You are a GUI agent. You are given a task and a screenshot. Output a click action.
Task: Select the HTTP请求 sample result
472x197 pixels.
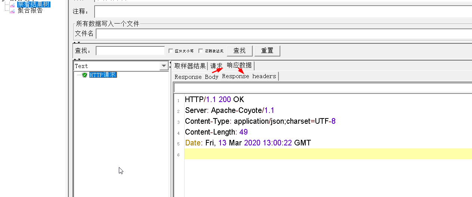103,75
